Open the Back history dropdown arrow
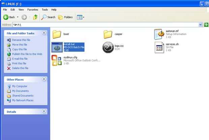209x140 pixels. coord(18,17)
